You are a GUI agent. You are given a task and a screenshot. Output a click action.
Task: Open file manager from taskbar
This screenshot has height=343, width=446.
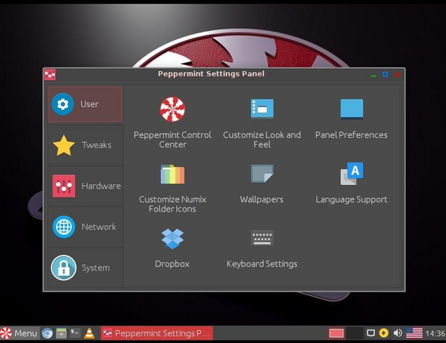(x=61, y=333)
